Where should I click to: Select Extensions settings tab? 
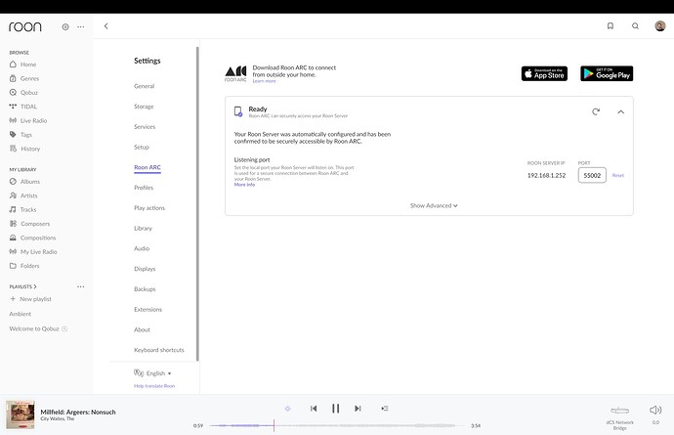point(147,309)
